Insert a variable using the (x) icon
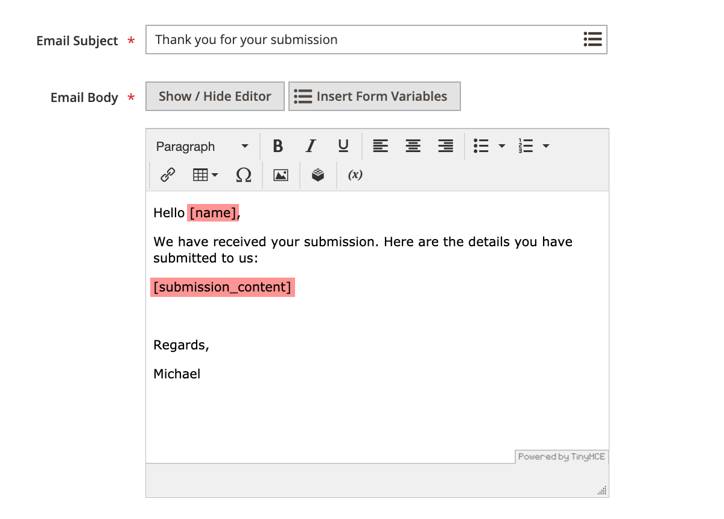724x519 pixels. 355,175
